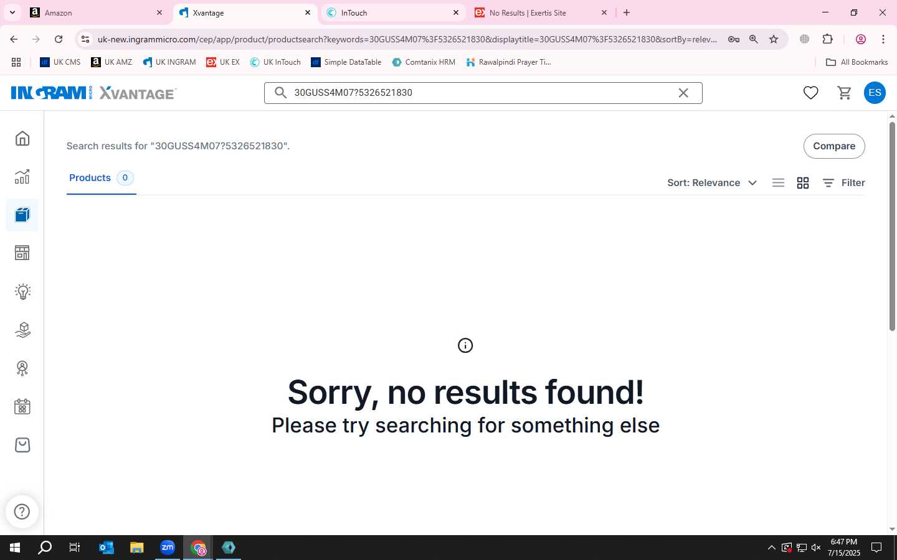
Task: Click the product search input field
Action: pyautogui.click(x=483, y=93)
